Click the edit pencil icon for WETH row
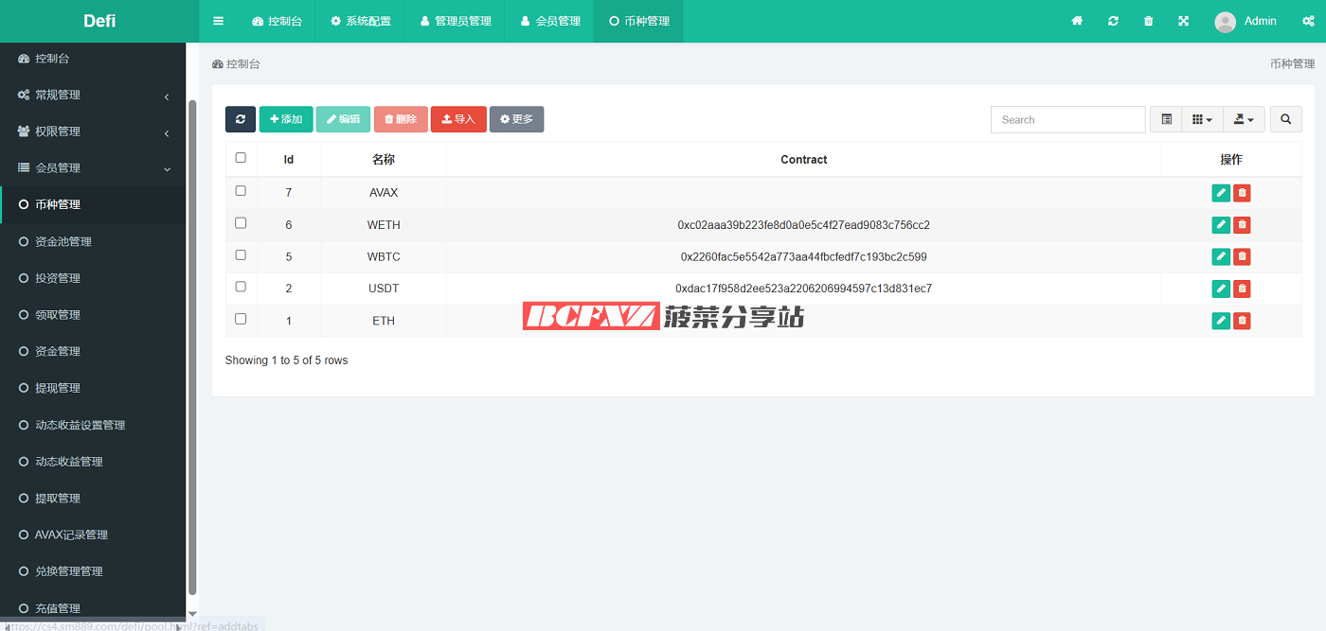1326x631 pixels. pyautogui.click(x=1221, y=225)
